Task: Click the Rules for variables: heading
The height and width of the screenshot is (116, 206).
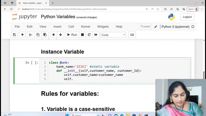Action: 70,94
